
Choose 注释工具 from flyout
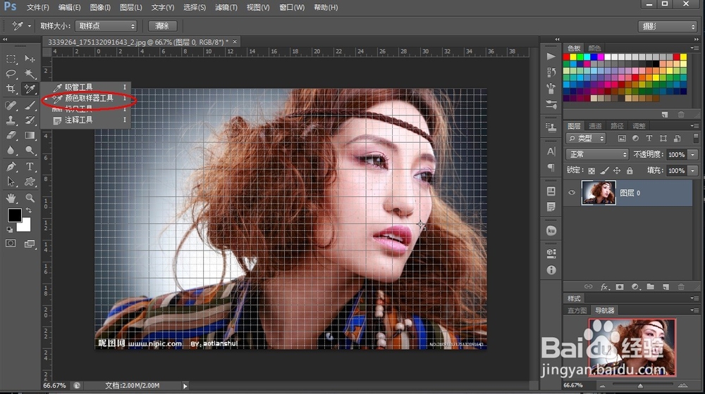pyautogui.click(x=79, y=120)
